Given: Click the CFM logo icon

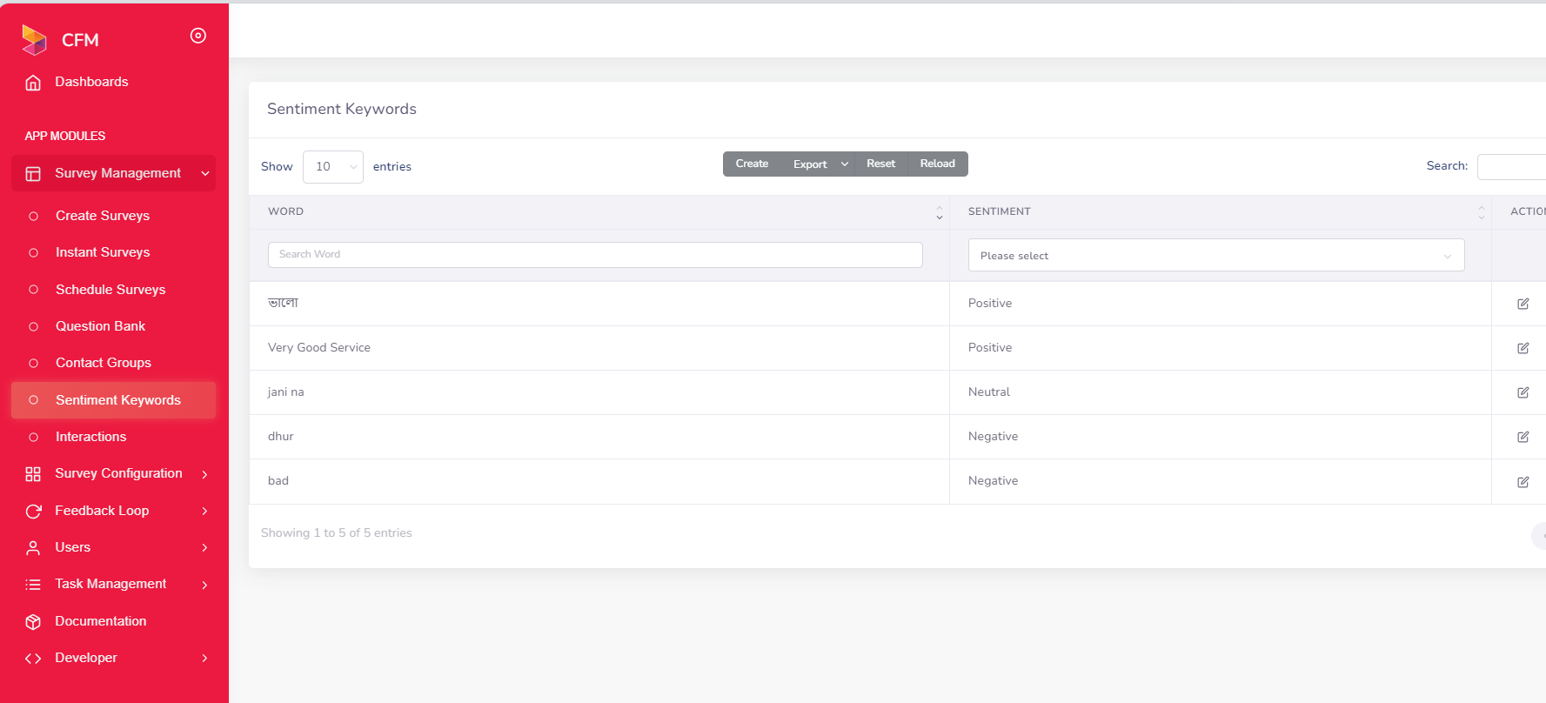Looking at the screenshot, I should (34, 39).
